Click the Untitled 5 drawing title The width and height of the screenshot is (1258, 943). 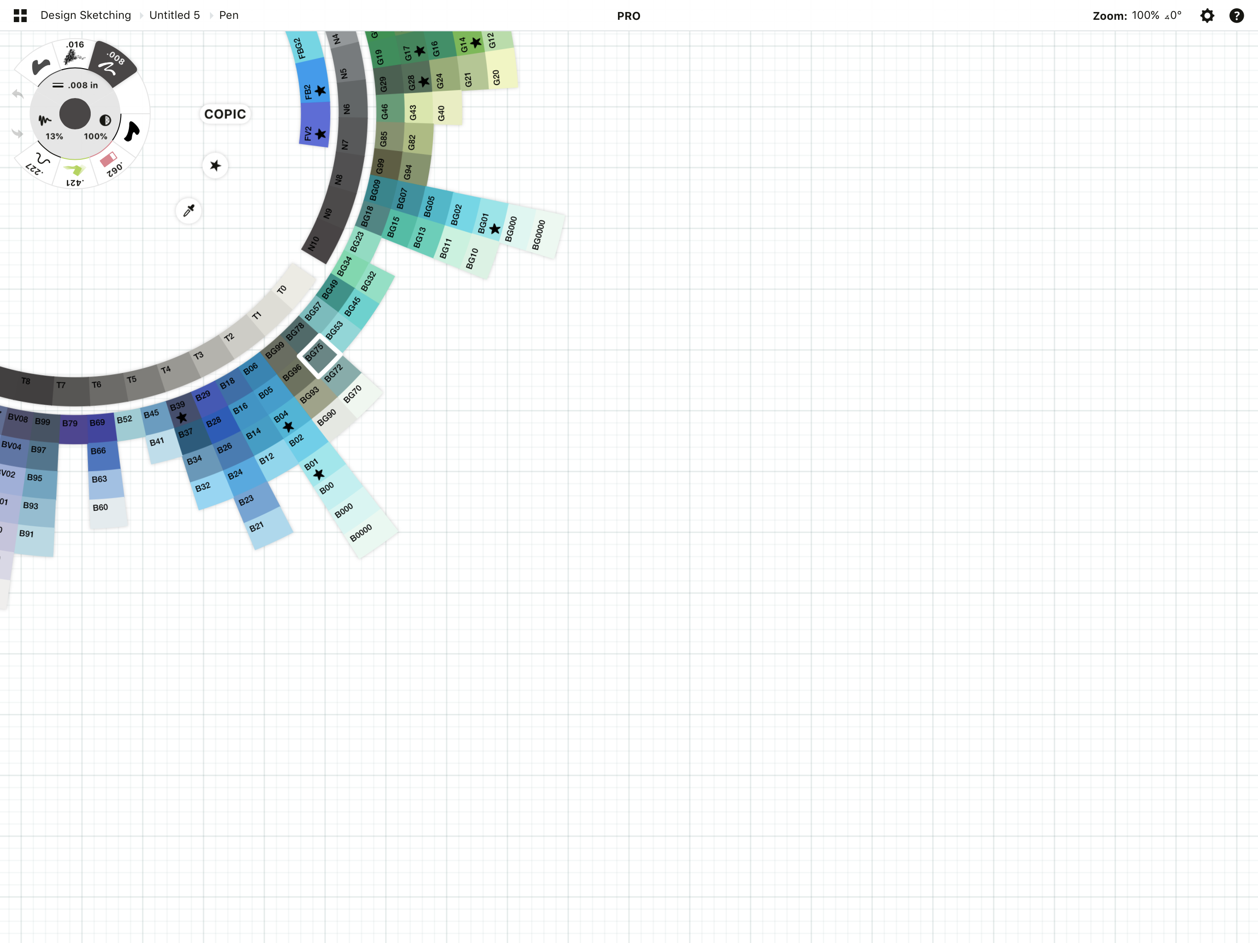[175, 15]
